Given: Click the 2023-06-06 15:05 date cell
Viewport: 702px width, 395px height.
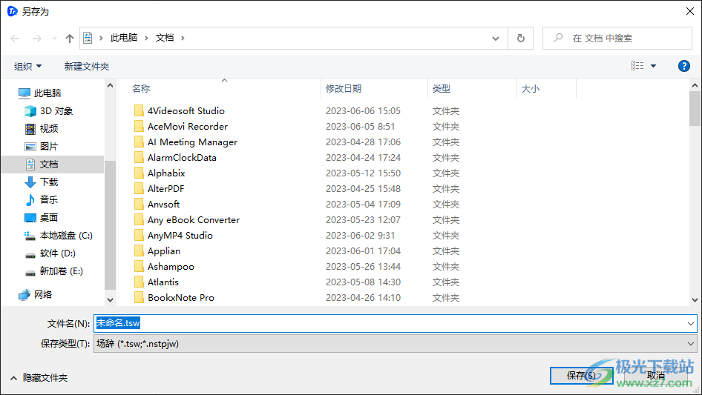Looking at the screenshot, I should click(363, 110).
